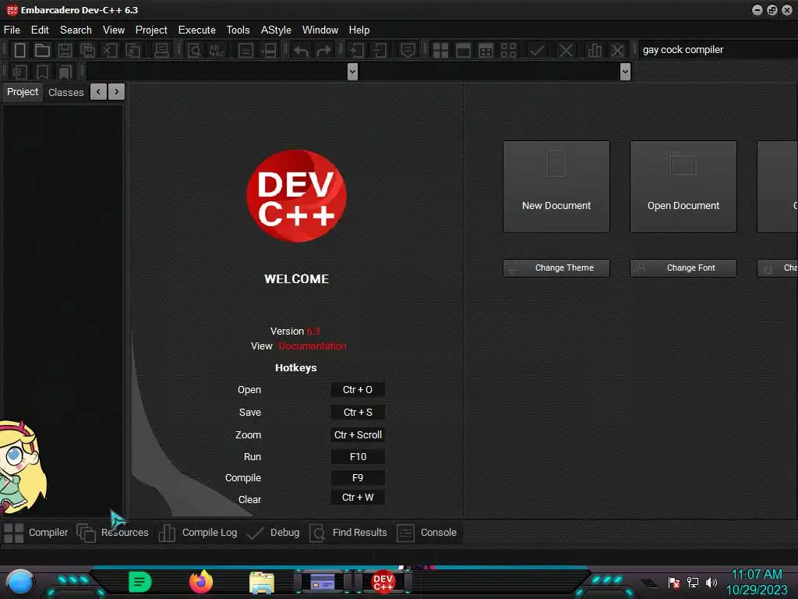Open the Search menu
The width and height of the screenshot is (798, 599).
[x=76, y=30]
